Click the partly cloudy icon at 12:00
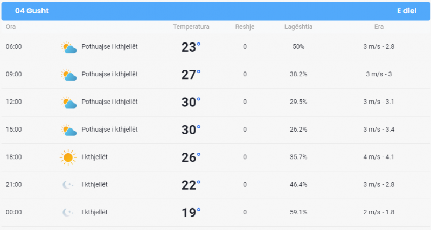This screenshot has height=230, width=431. [69, 103]
